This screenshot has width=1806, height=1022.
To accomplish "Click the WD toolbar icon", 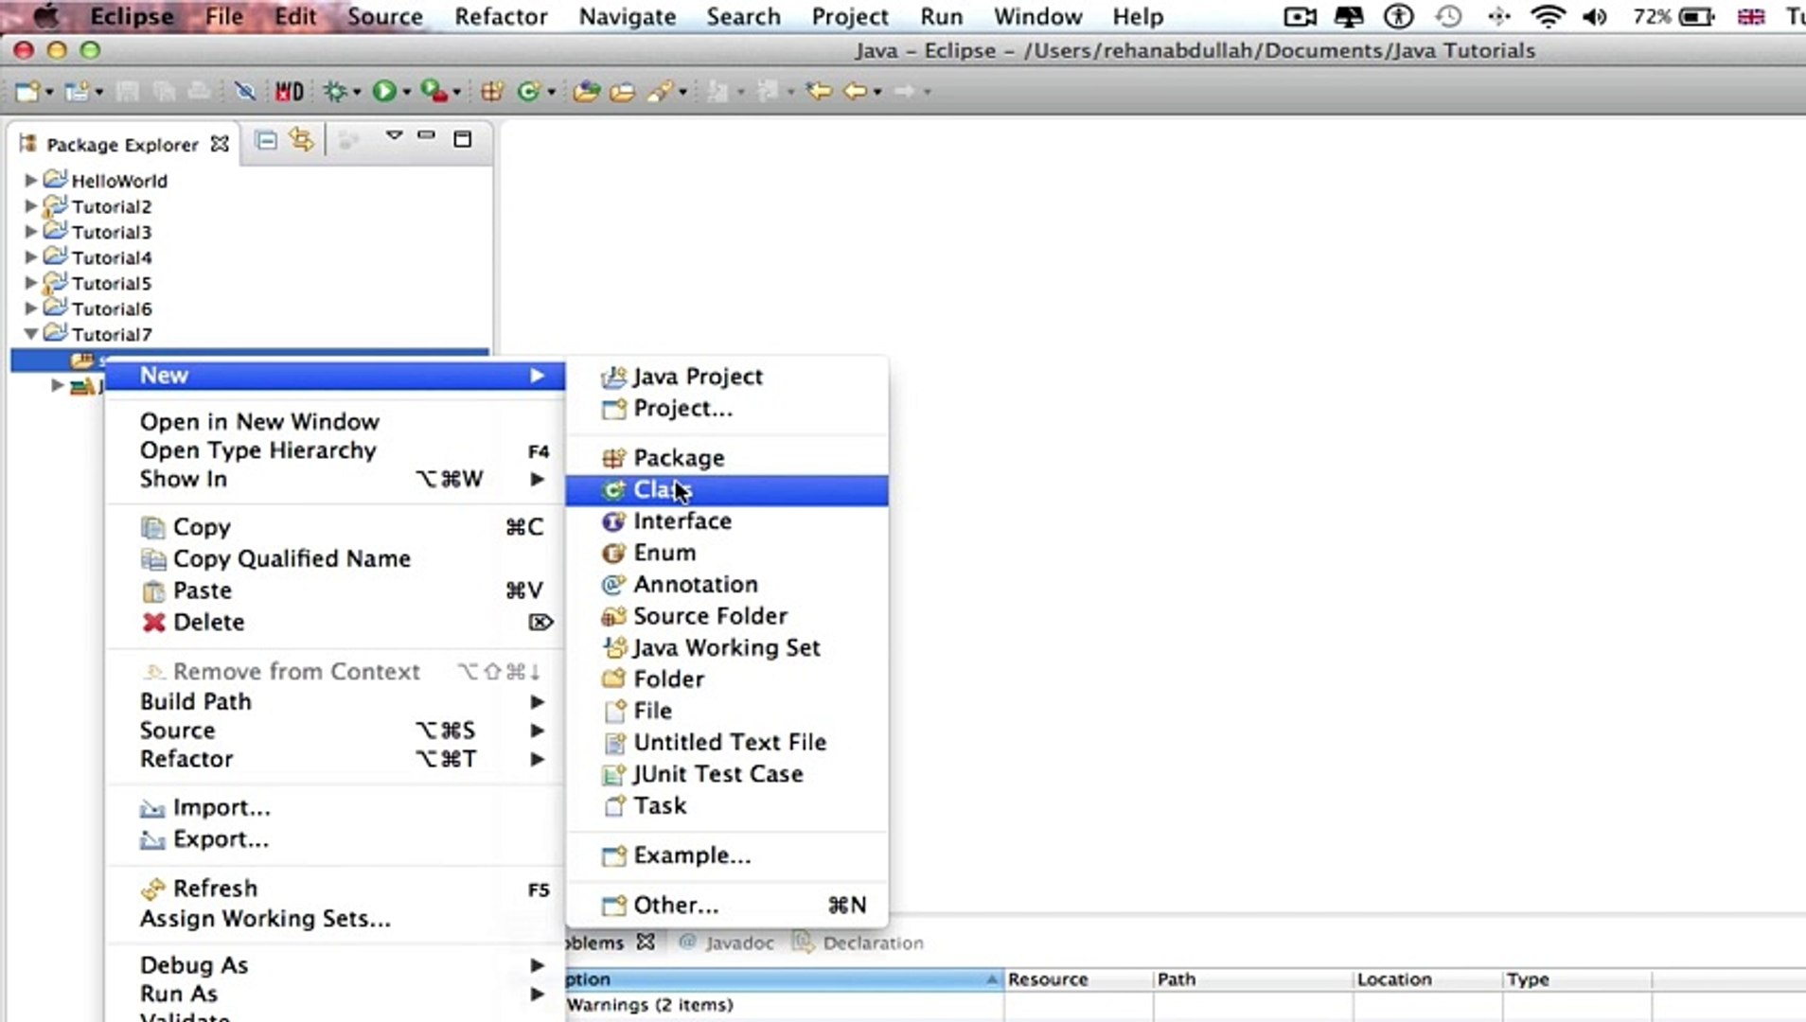I will click(289, 92).
